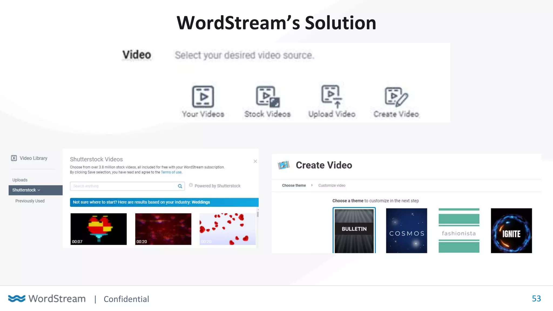Go to the Choose theme step

[x=294, y=185]
